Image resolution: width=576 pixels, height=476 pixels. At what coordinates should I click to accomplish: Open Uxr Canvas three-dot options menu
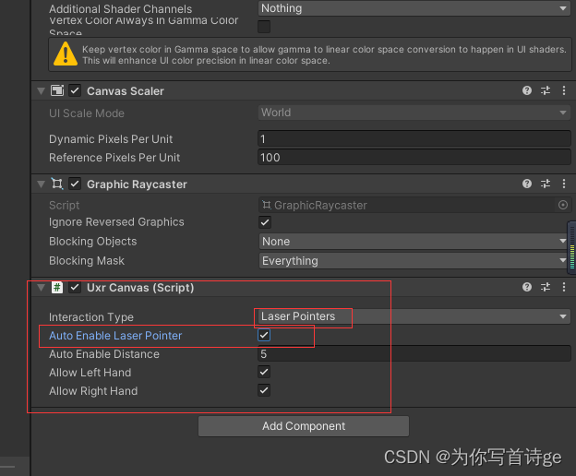[x=564, y=287]
